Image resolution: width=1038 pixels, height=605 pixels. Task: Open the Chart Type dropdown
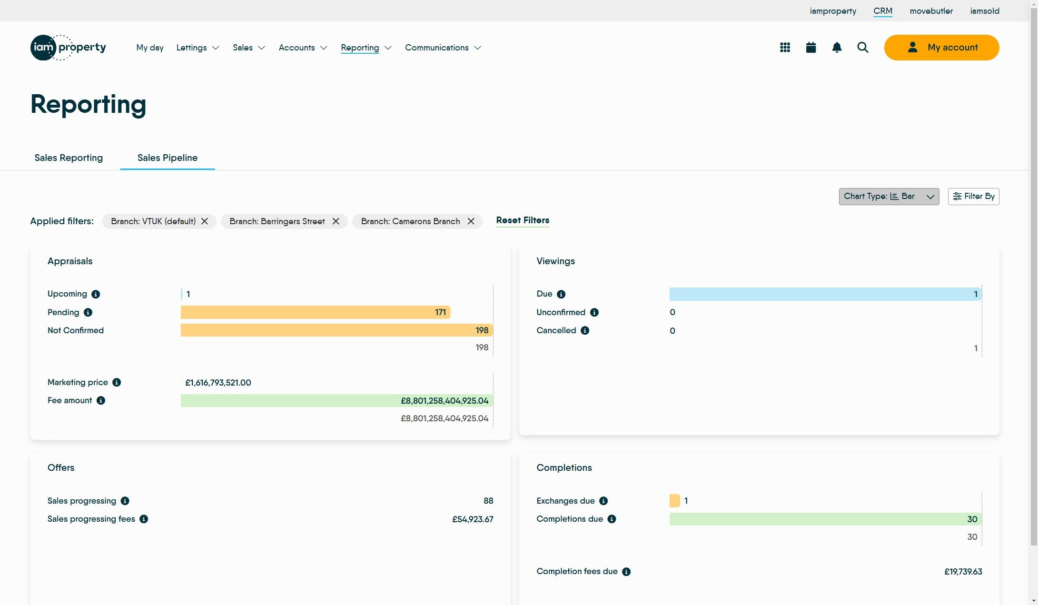click(889, 197)
